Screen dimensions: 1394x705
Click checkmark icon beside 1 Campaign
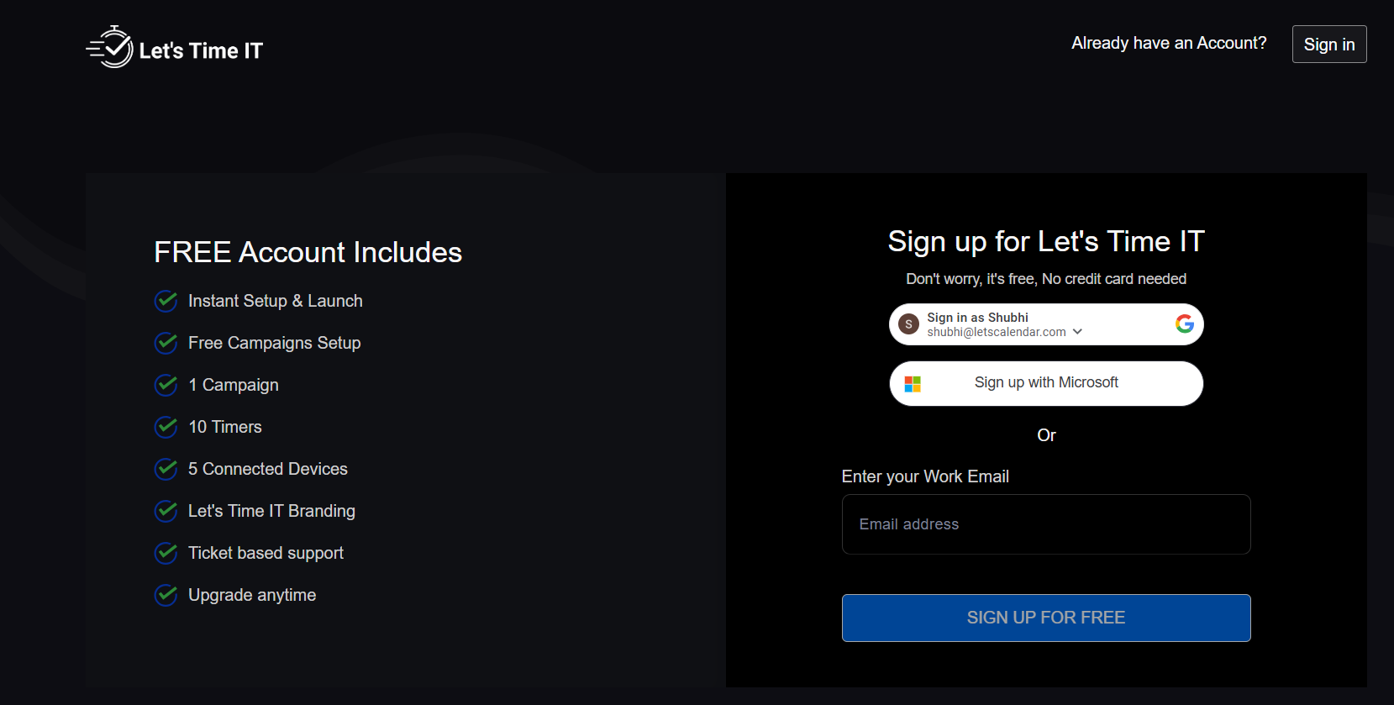166,385
